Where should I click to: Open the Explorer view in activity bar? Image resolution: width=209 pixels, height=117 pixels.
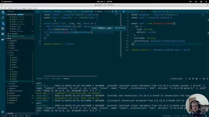(x=3, y=12)
